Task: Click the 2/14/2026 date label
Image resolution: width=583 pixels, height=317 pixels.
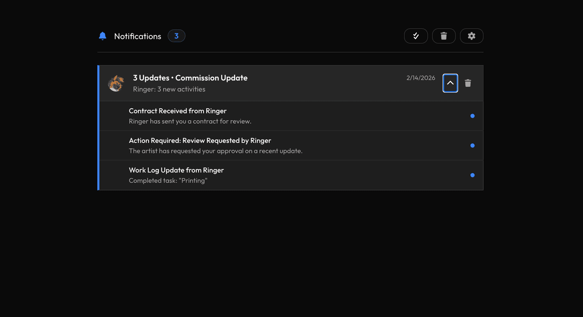Action: (x=421, y=78)
